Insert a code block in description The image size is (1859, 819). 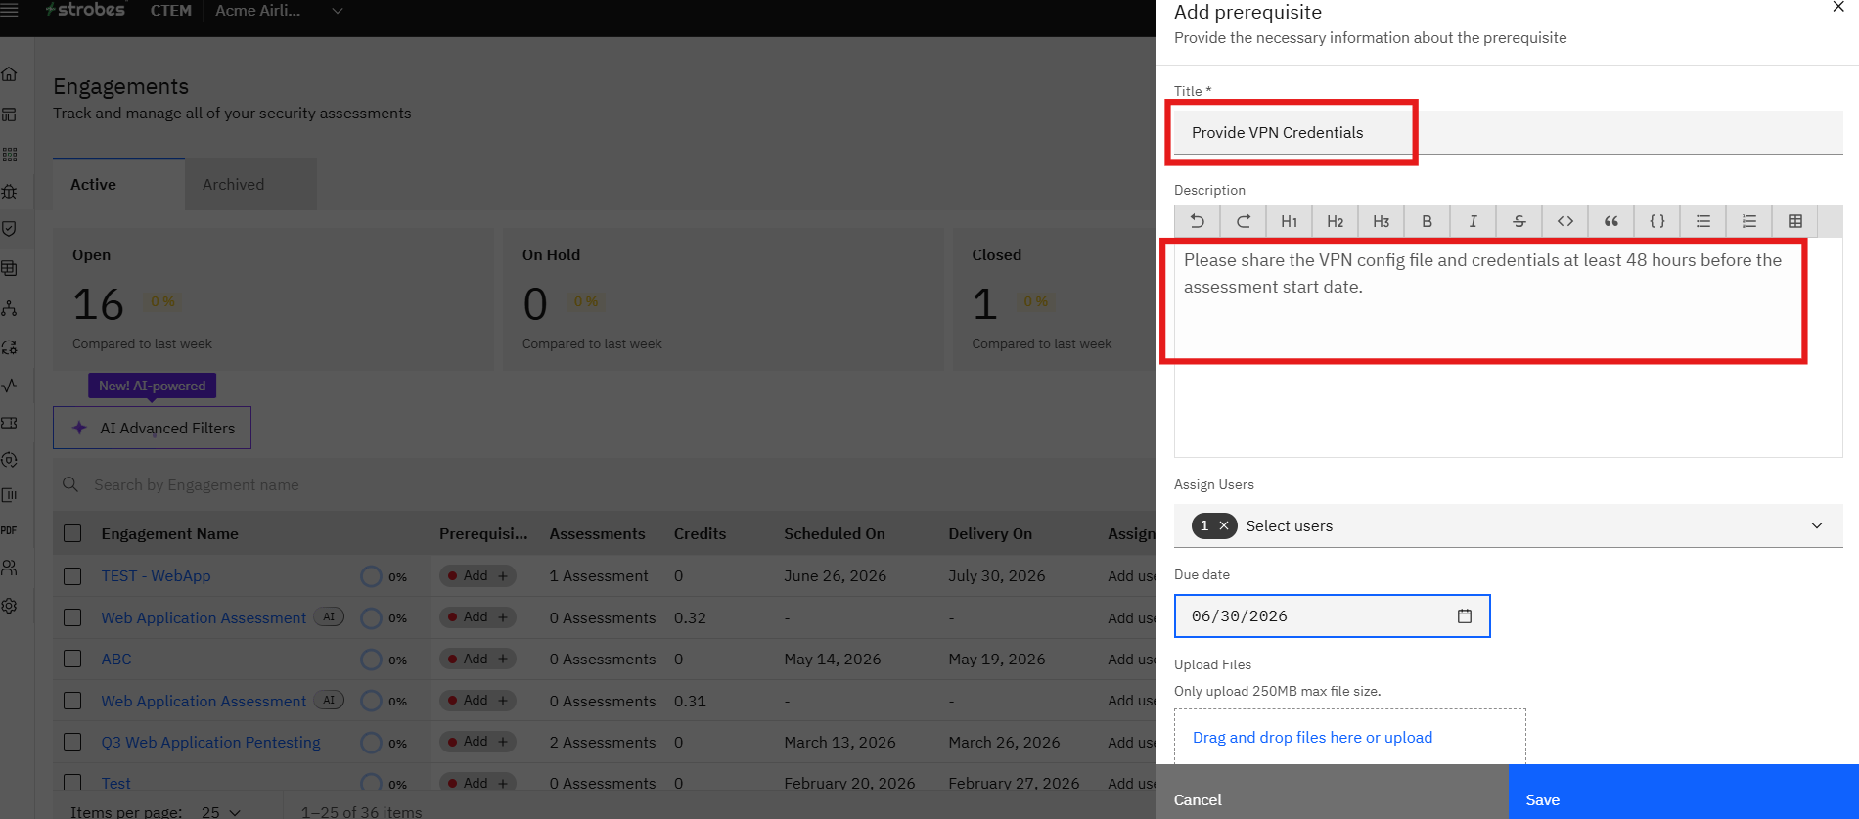point(1656,221)
